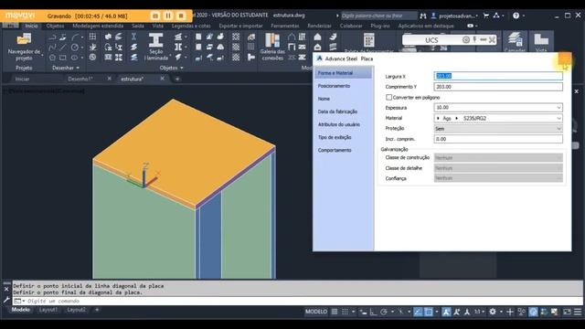Switch to the Desenho1 file tab
The height and width of the screenshot is (329, 585).
click(x=80, y=79)
